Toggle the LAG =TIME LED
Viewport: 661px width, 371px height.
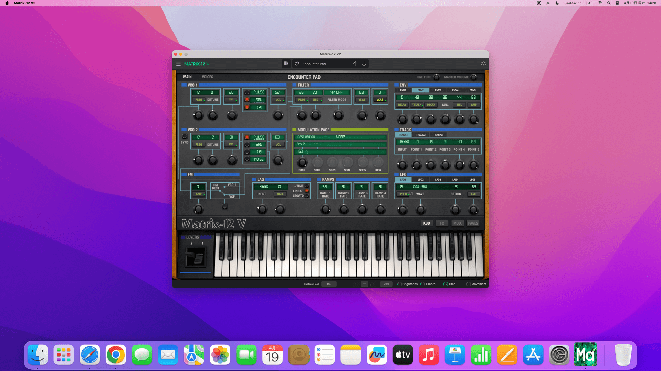point(307,186)
